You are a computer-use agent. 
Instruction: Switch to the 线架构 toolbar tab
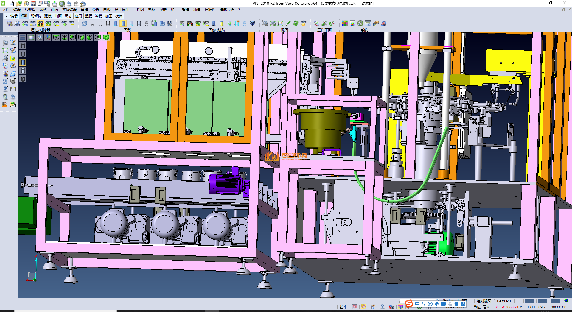tap(36, 16)
